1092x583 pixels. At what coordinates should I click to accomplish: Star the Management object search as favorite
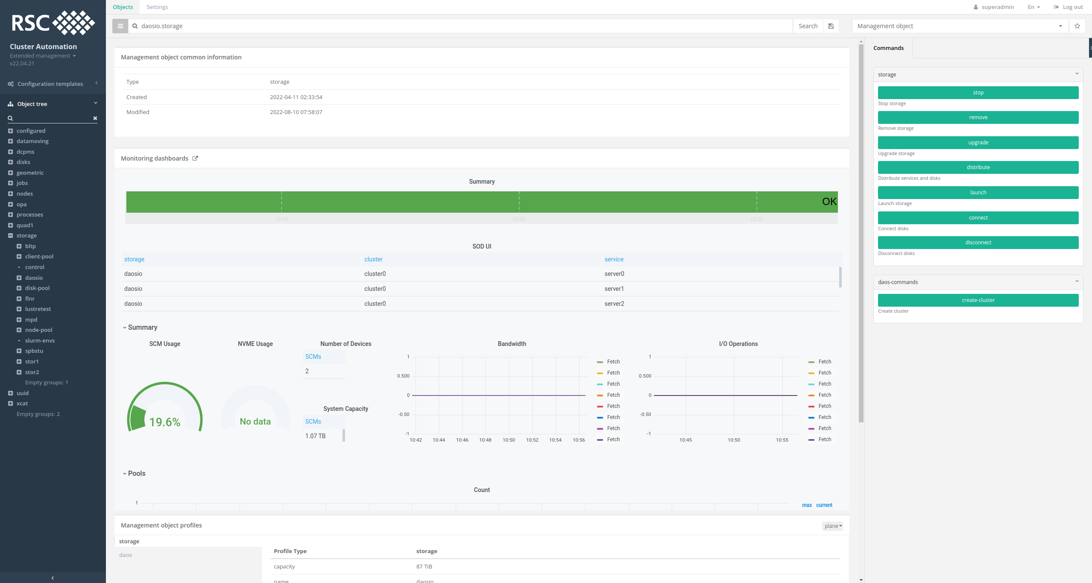click(x=1077, y=26)
